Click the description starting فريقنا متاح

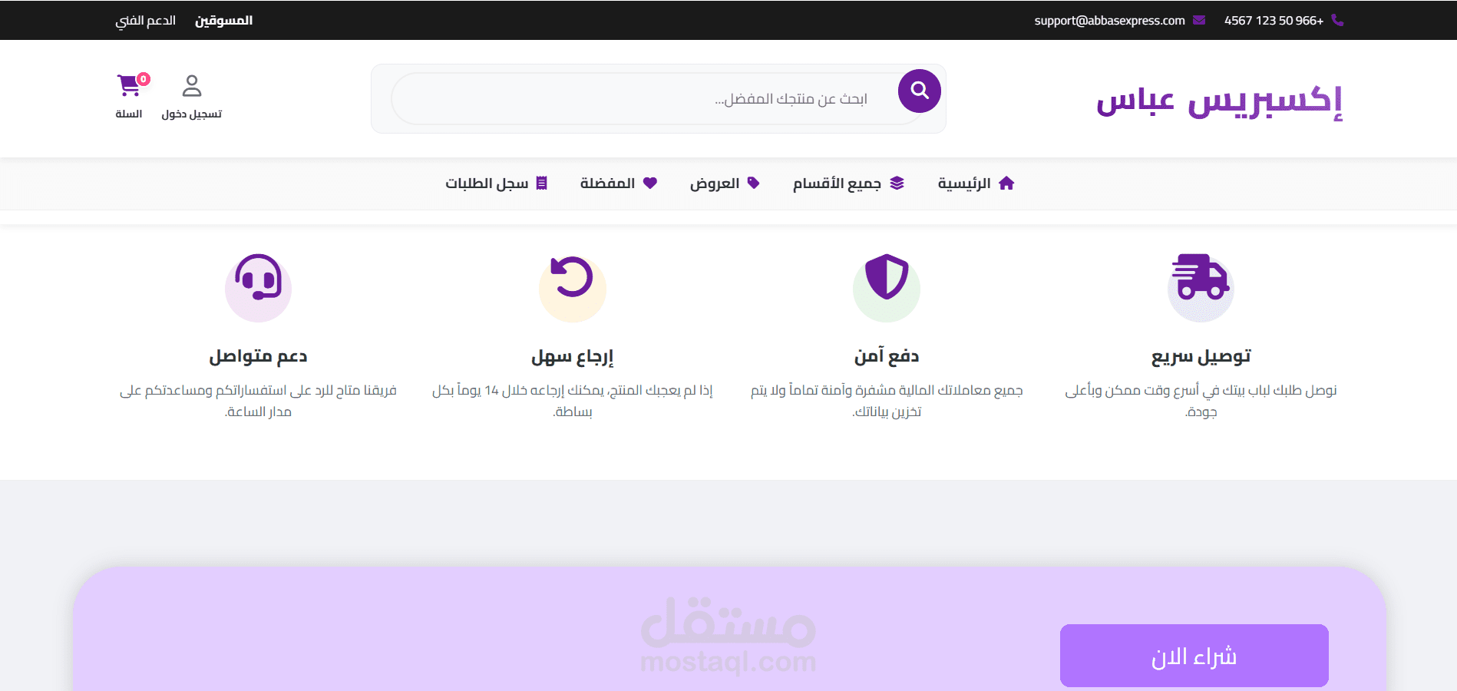coord(258,401)
